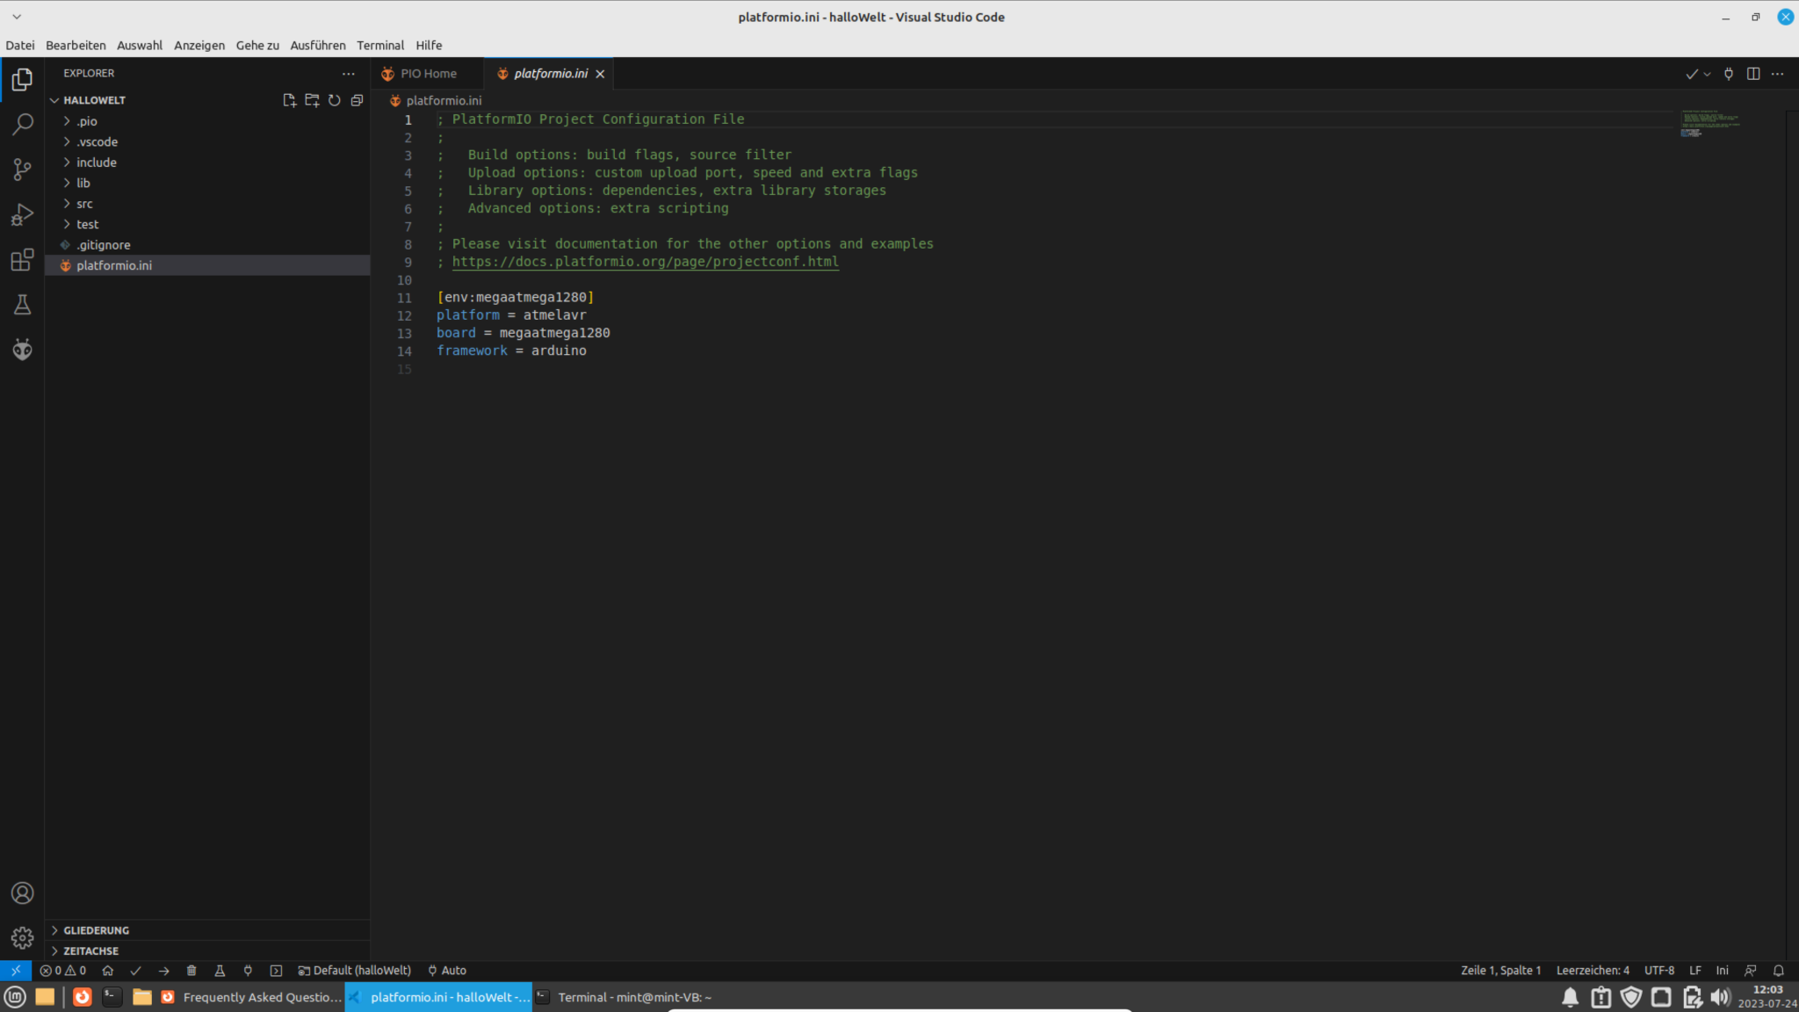Switch to the PIO Home tab
This screenshot has height=1012, width=1799.
click(428, 73)
